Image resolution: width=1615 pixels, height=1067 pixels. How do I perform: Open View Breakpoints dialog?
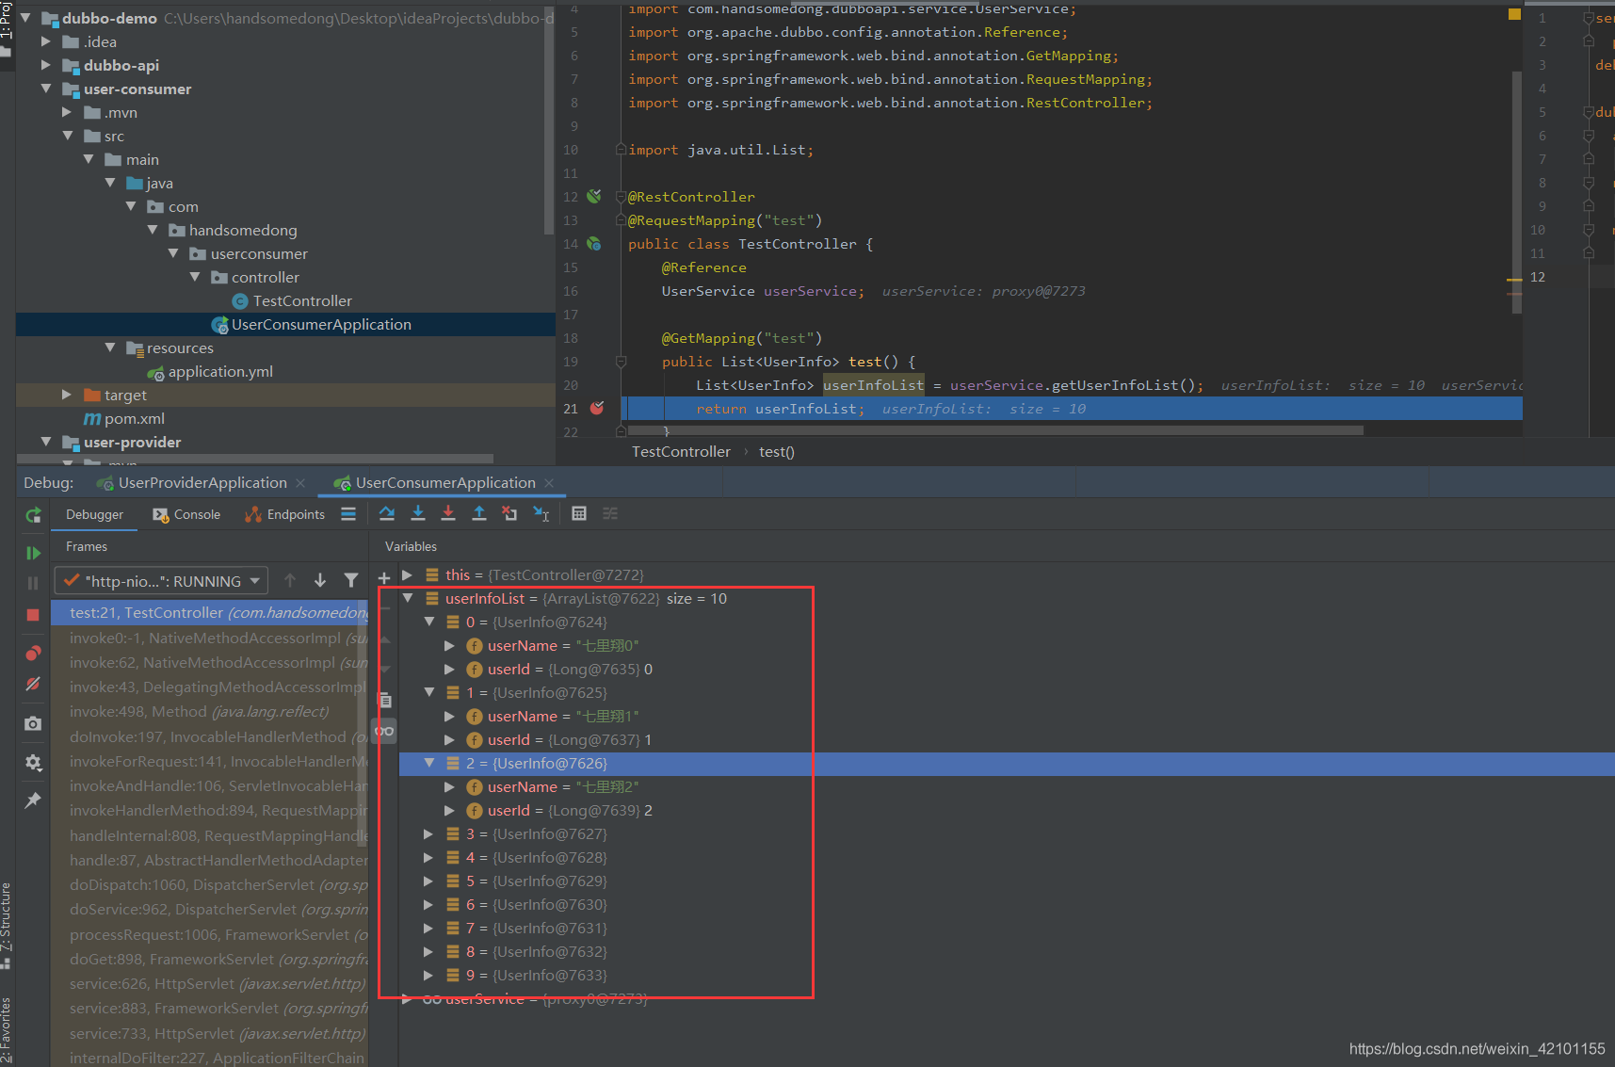pos(33,653)
